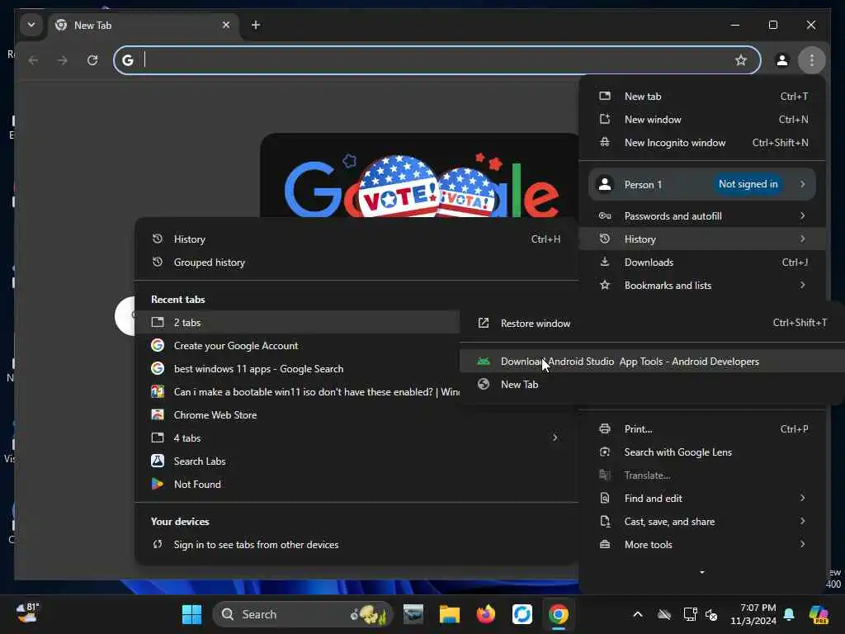Focus the address bar input

pos(437,60)
